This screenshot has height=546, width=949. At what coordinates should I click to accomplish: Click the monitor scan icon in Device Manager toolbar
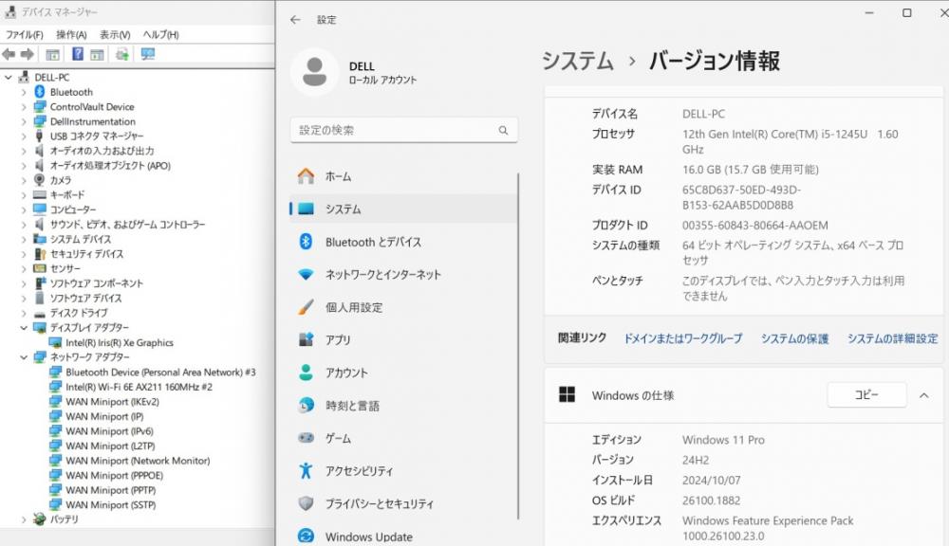pos(148,54)
